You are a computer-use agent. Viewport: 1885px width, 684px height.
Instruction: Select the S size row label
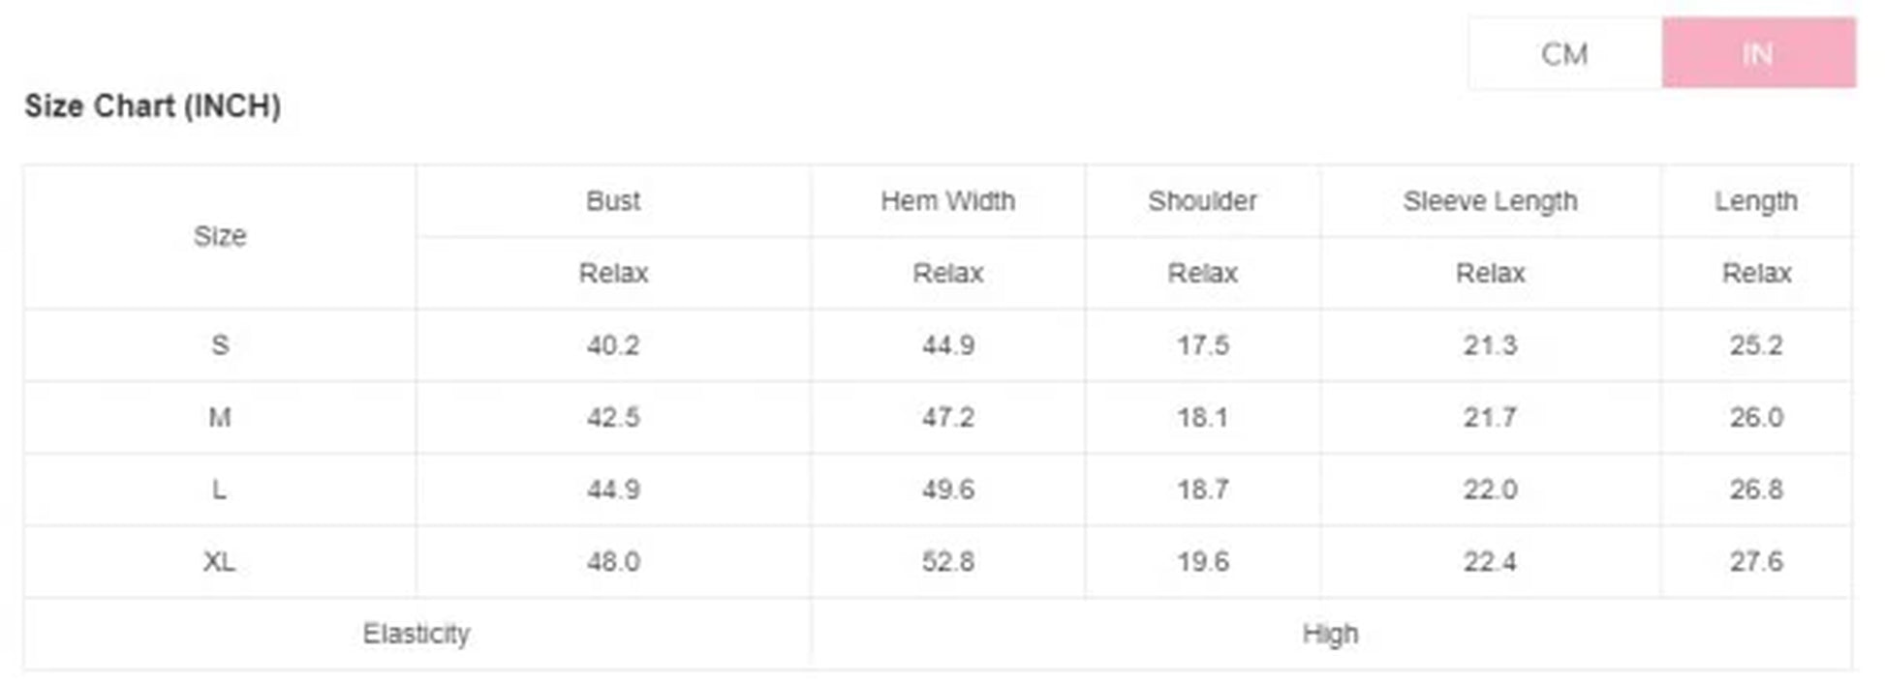click(x=220, y=345)
